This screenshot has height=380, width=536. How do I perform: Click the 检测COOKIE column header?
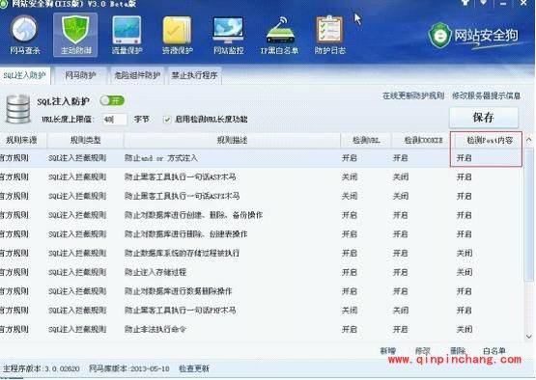tap(423, 140)
